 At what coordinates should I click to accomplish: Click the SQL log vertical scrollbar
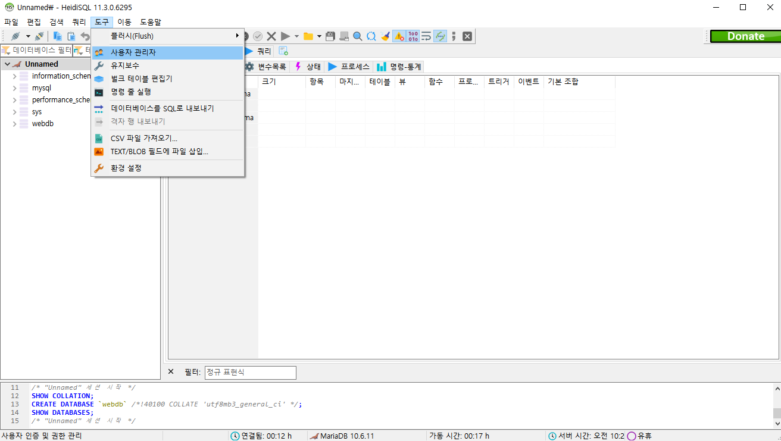[776, 405]
